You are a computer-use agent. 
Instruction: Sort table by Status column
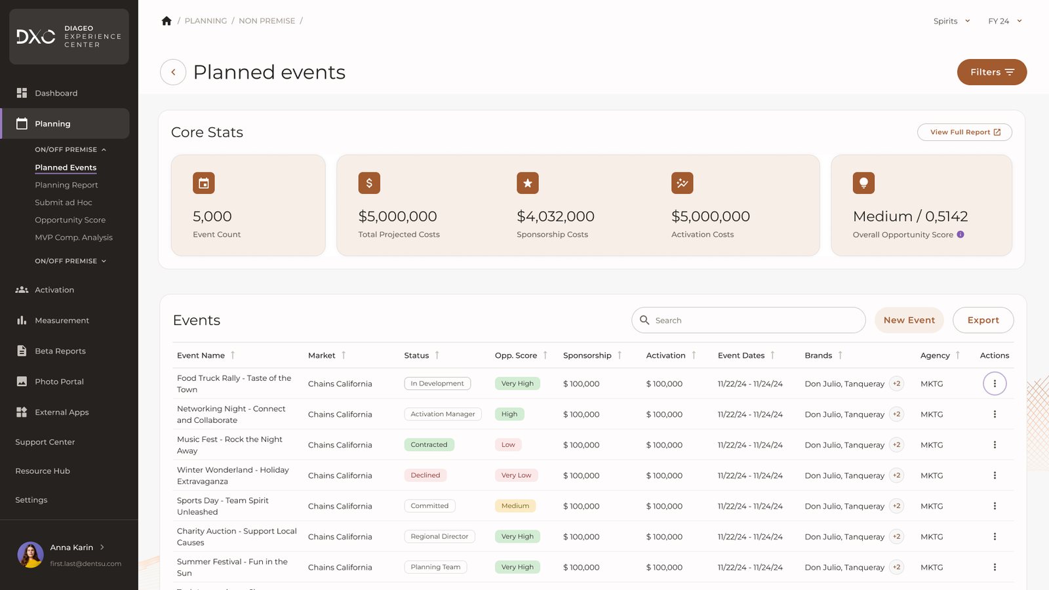pyautogui.click(x=437, y=355)
